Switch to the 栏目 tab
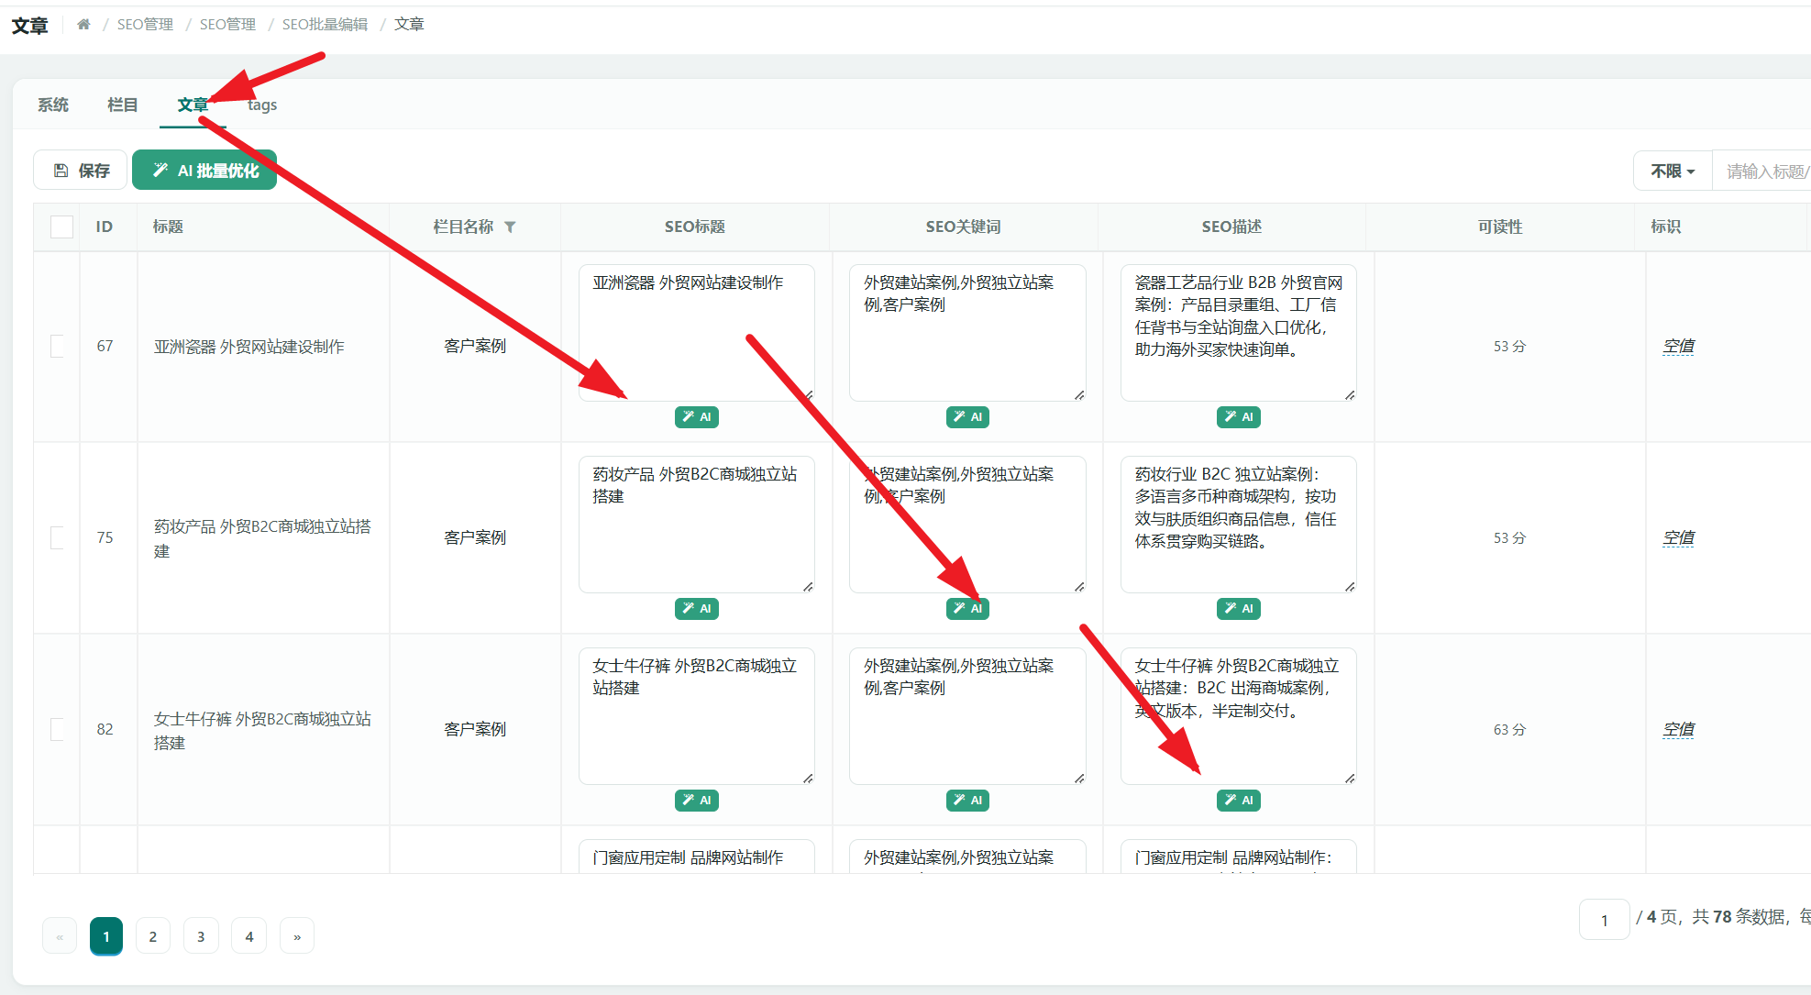 pos(122,105)
